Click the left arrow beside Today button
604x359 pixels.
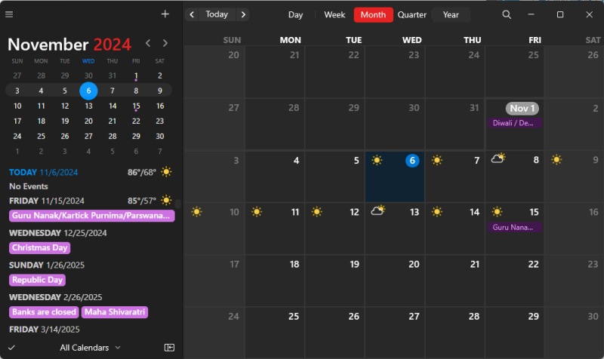192,14
